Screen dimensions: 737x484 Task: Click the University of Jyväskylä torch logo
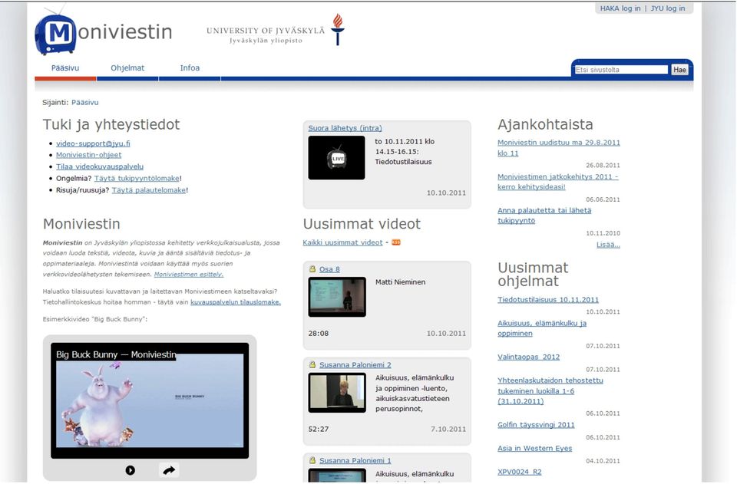click(338, 29)
